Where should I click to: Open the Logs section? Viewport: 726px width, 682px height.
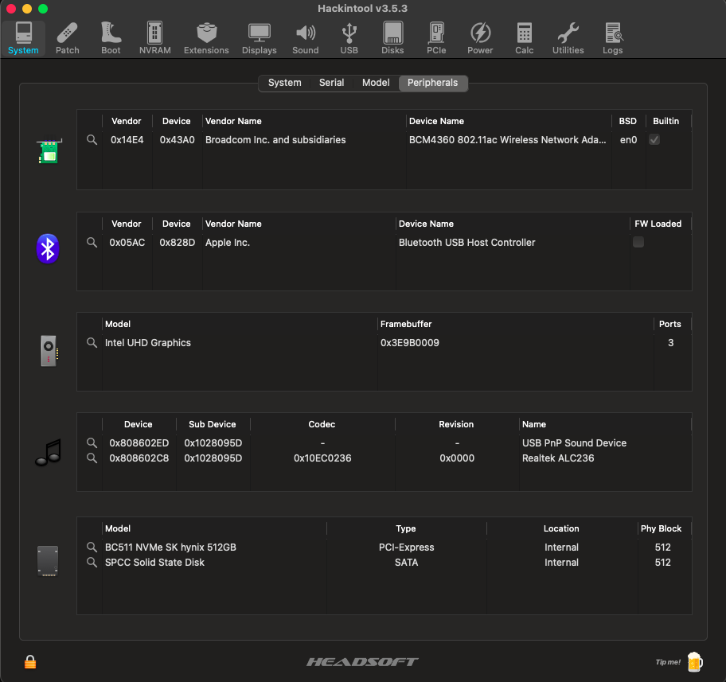(x=613, y=38)
